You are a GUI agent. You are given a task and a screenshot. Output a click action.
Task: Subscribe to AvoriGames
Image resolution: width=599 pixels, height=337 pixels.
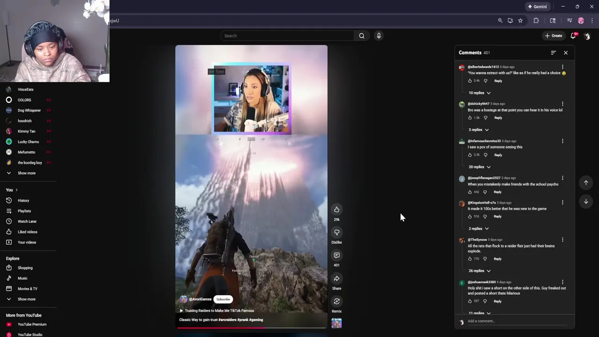point(223,300)
